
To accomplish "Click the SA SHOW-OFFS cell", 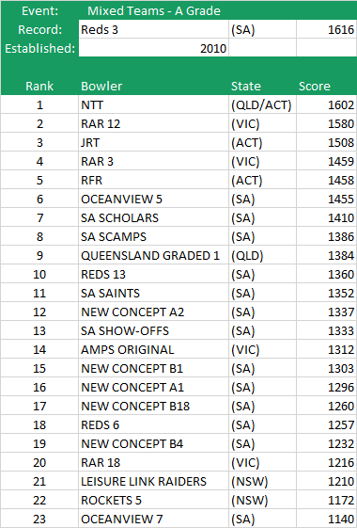I will click(154, 331).
